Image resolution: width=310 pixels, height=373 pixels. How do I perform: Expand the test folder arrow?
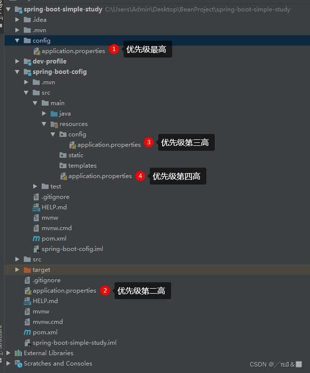[x=35, y=186]
